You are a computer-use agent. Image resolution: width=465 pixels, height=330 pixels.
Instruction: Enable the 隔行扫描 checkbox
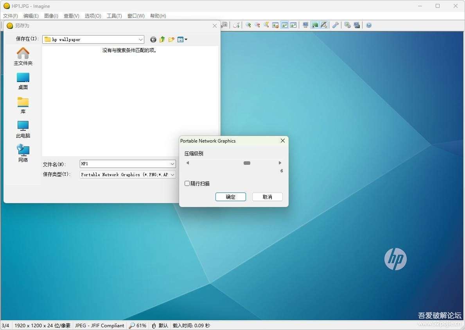click(187, 183)
